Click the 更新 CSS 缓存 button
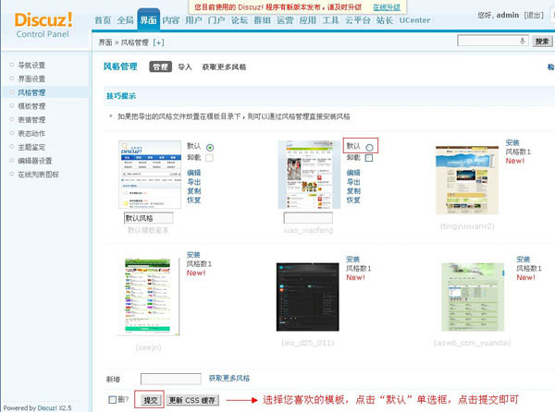The image size is (555, 412). (193, 399)
